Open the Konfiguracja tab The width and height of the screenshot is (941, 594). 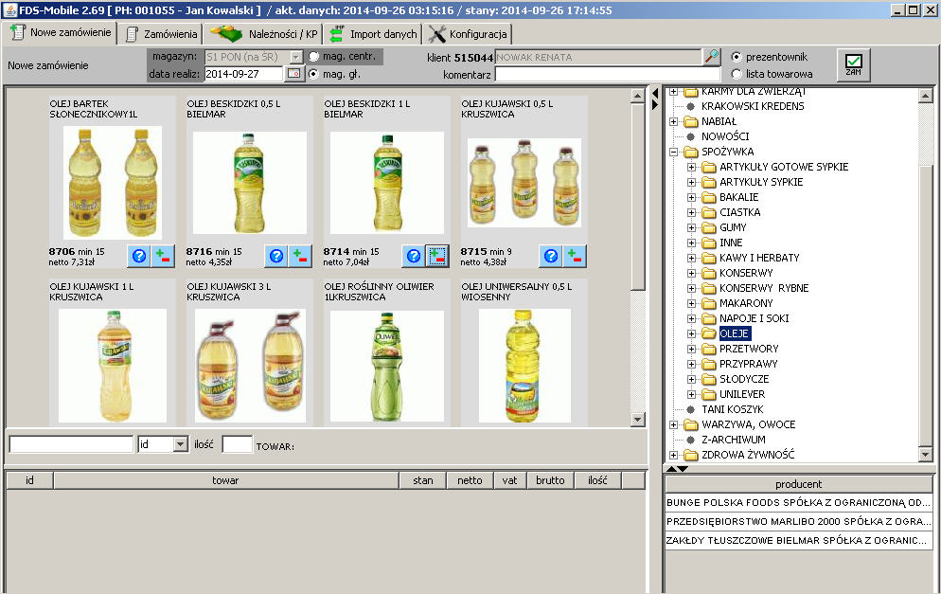(468, 34)
